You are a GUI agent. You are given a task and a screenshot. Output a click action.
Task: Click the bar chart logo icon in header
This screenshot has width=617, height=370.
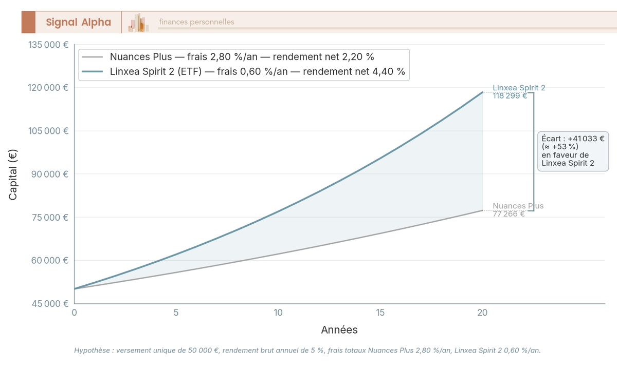(x=138, y=23)
